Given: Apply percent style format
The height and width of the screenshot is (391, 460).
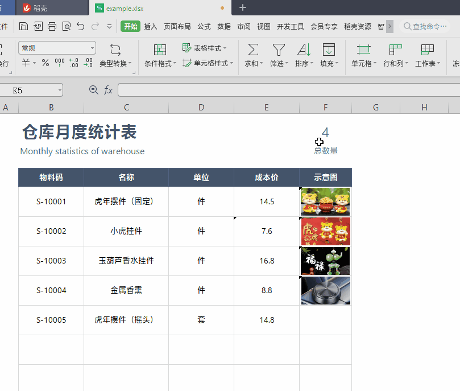Looking at the screenshot, I should coord(45,63).
